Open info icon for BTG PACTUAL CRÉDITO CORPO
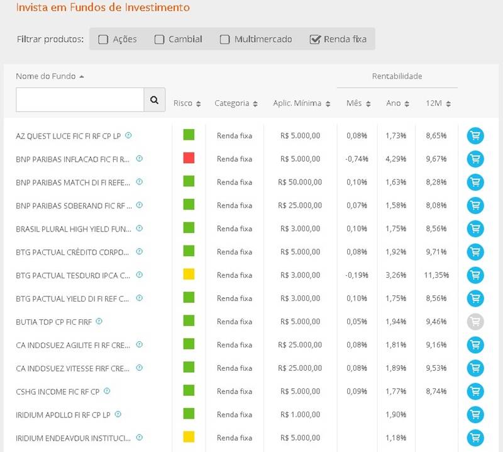Screen dimensions: 503x452 point(139,252)
